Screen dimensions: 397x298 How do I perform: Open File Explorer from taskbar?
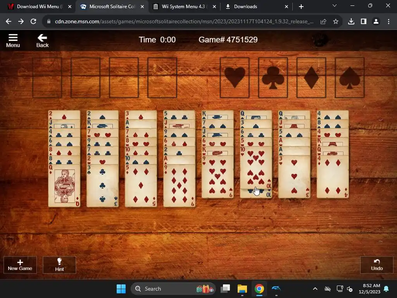[242, 289]
